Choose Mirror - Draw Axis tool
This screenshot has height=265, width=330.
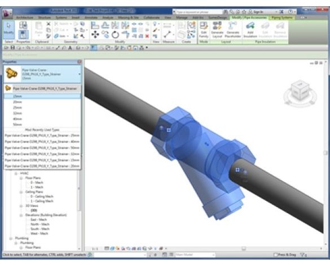125,25
